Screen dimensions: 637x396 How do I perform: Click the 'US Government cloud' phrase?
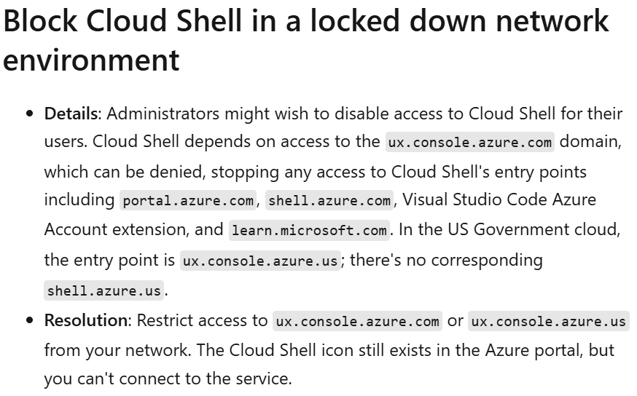pos(548,230)
